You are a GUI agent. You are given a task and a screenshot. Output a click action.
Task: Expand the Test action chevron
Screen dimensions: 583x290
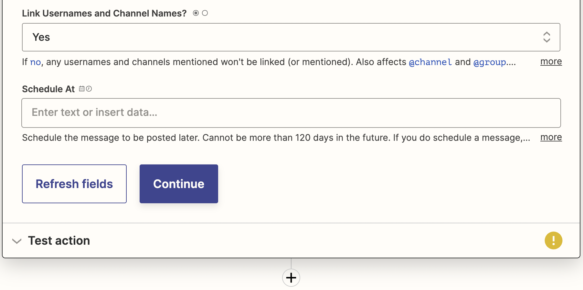(16, 241)
